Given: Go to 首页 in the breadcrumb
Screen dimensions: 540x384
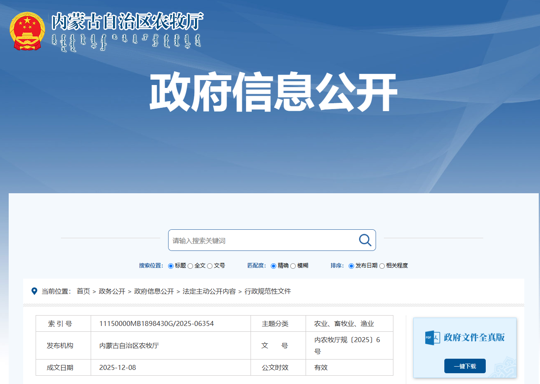Looking at the screenshot, I should pyautogui.click(x=83, y=291).
